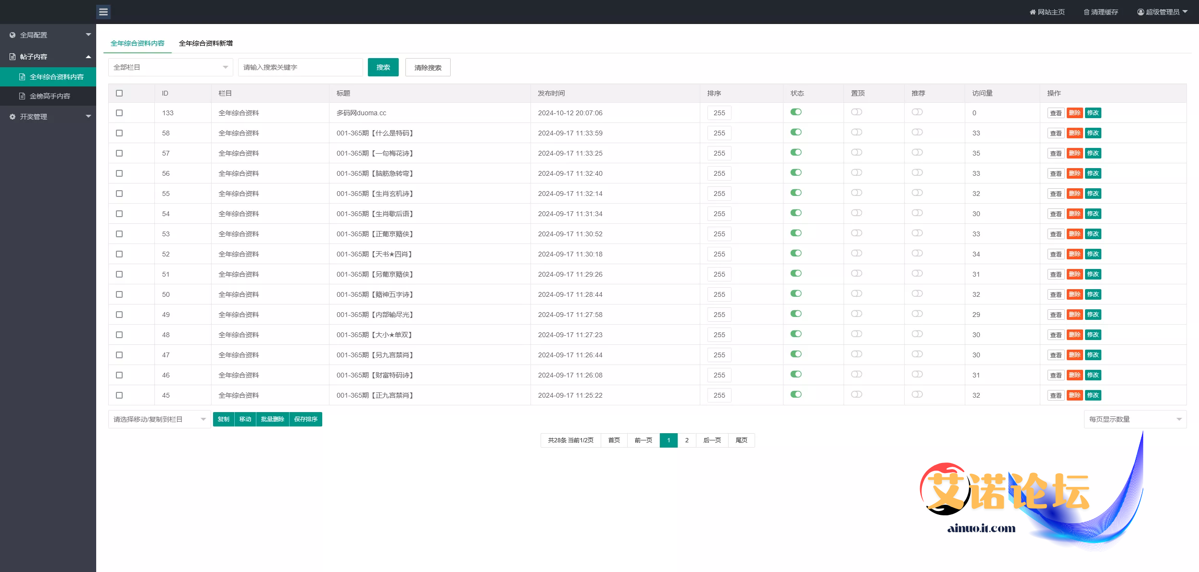Toggle 推荐 switch for row ID 57
This screenshot has height=572, width=1199.
pyautogui.click(x=917, y=152)
